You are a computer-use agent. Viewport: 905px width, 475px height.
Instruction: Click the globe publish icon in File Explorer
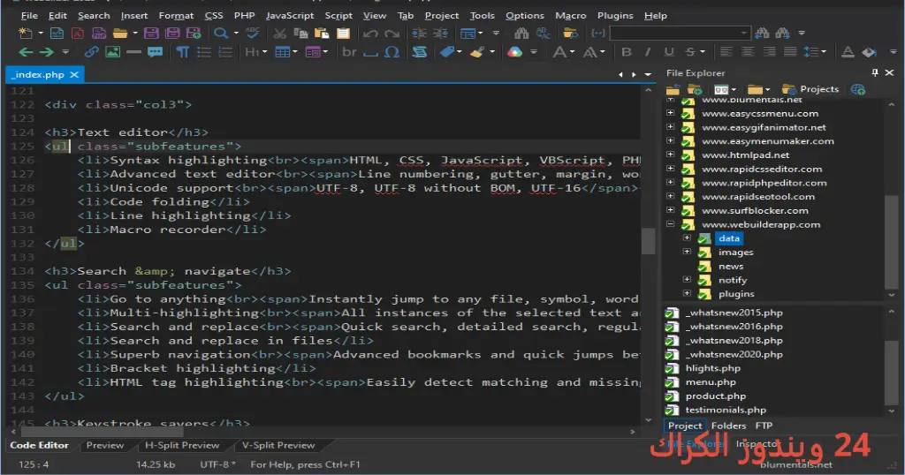pos(858,89)
